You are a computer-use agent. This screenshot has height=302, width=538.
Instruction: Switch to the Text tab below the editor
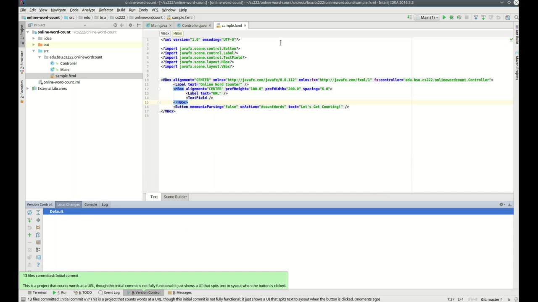(x=154, y=197)
